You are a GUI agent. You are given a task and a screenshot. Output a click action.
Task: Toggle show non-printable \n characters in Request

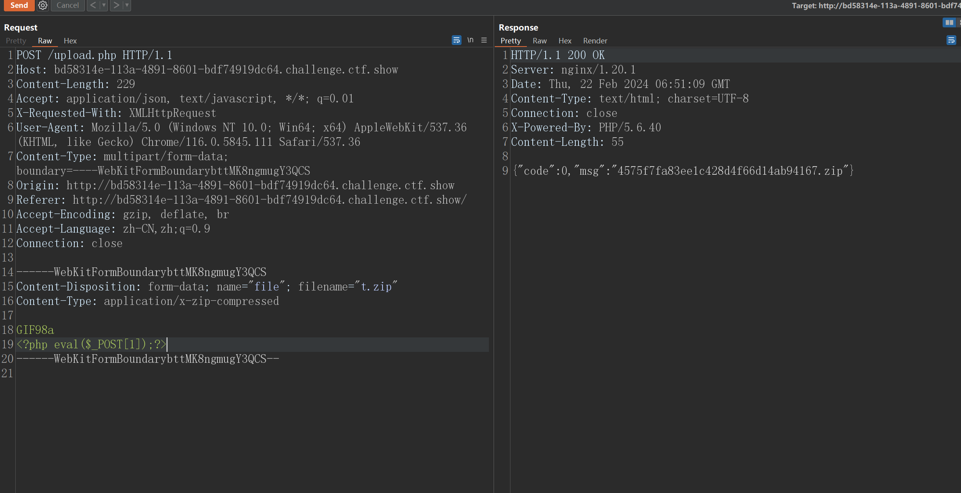[471, 40]
